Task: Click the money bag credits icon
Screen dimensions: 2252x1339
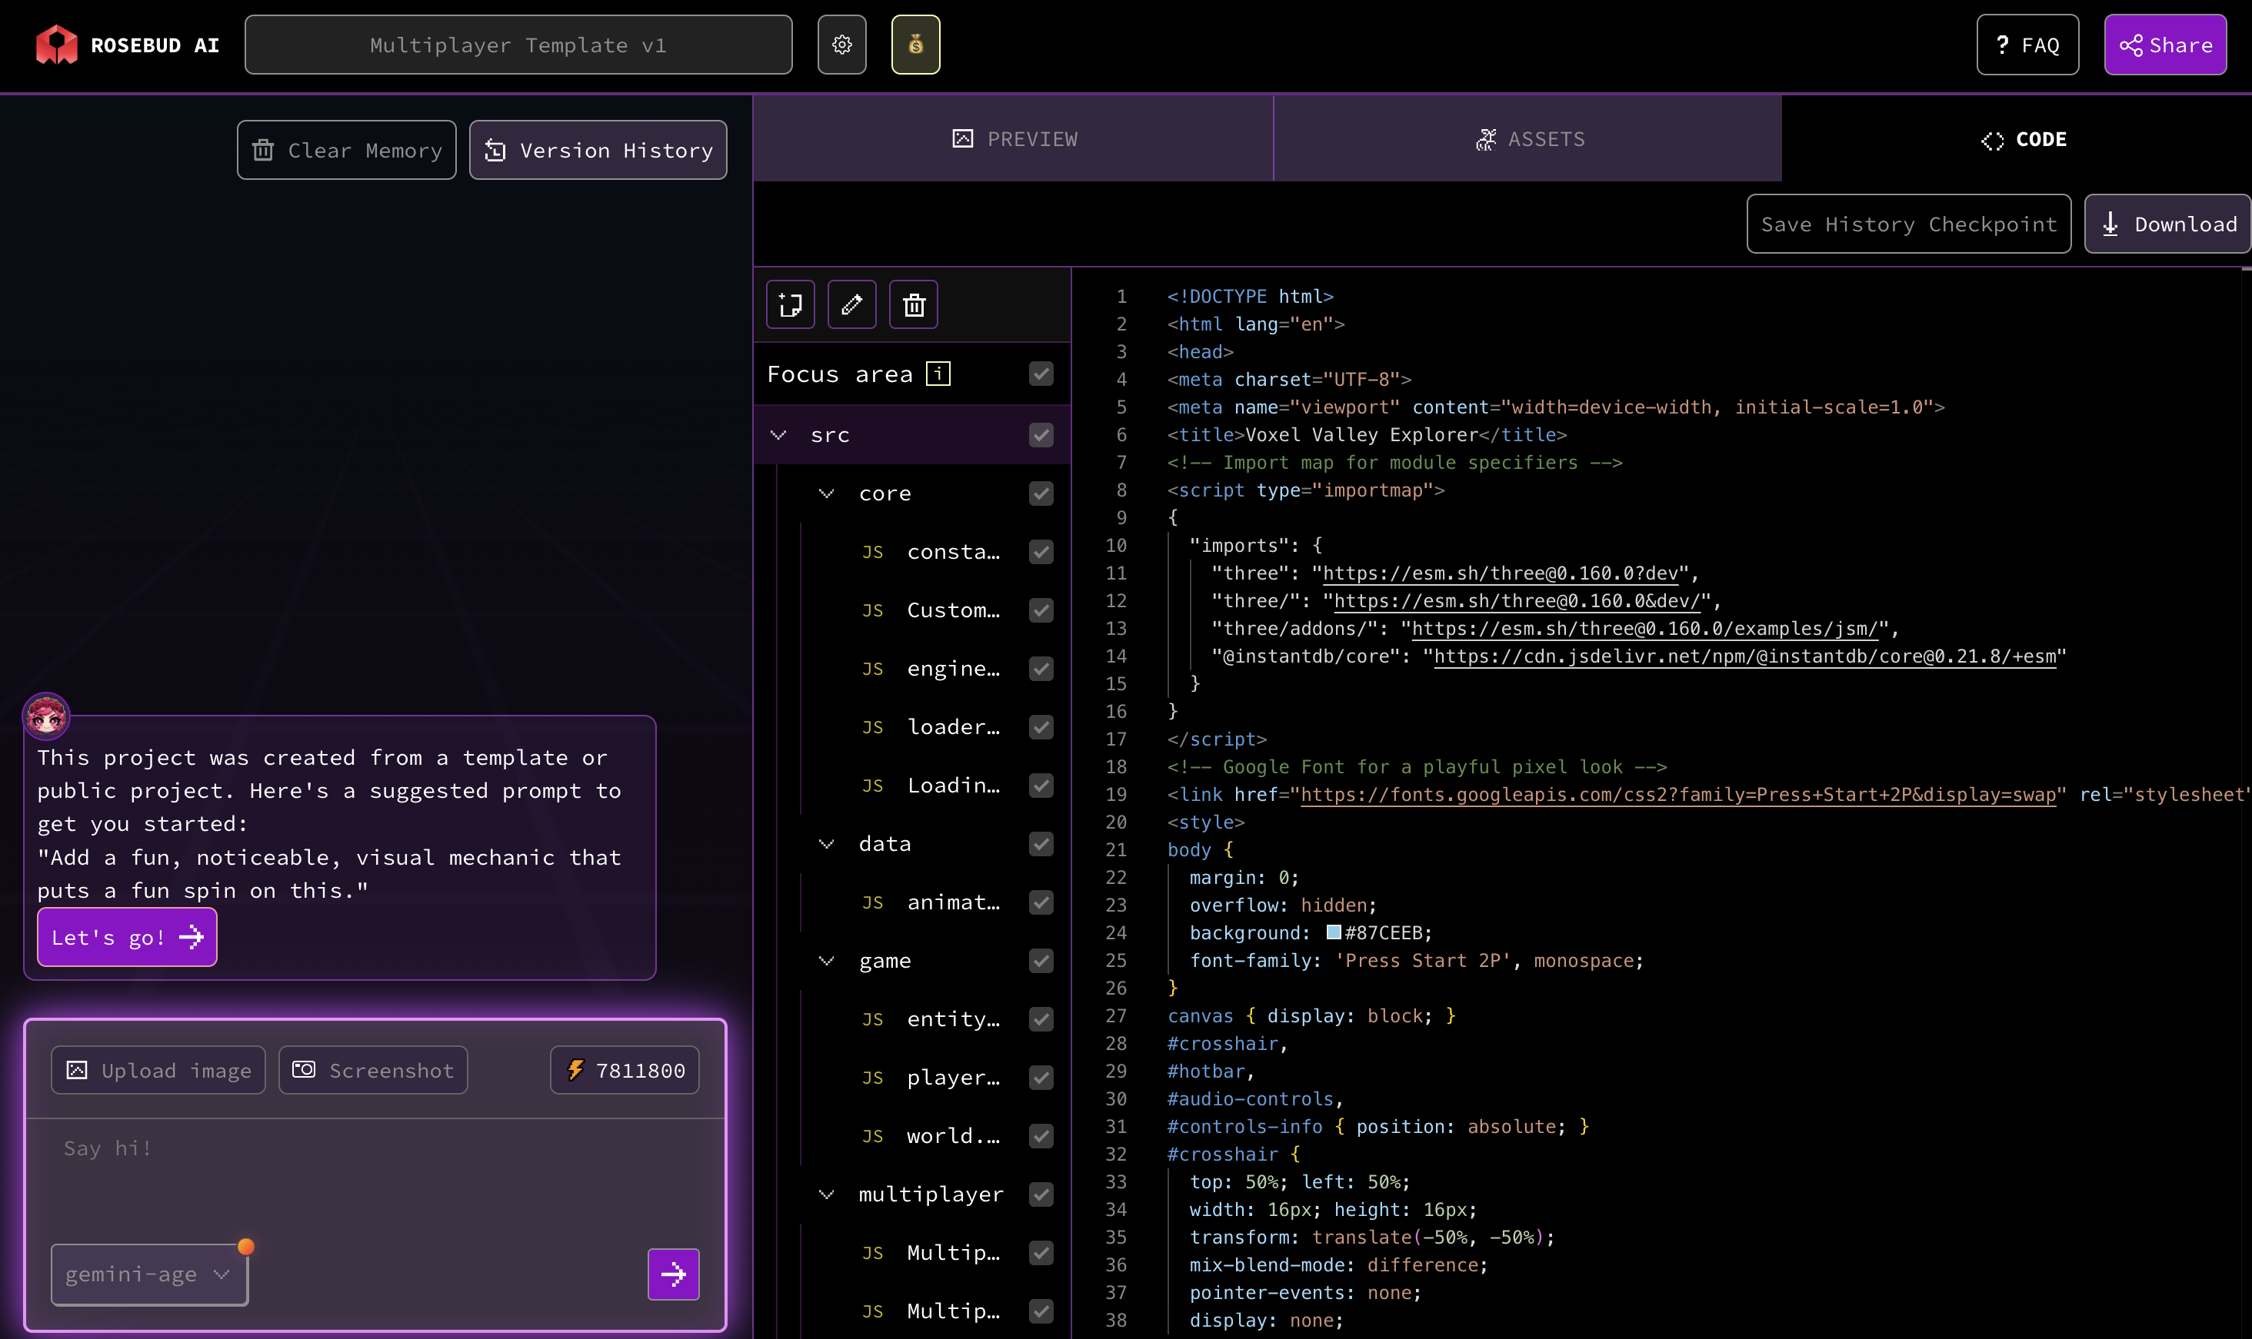Action: pos(915,45)
